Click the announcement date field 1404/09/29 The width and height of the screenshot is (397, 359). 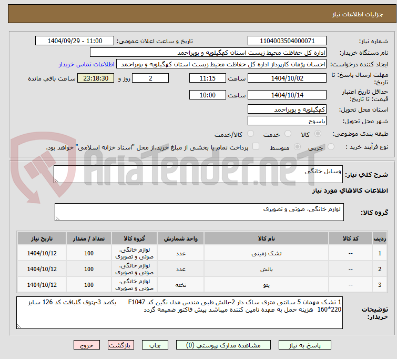click(x=75, y=41)
